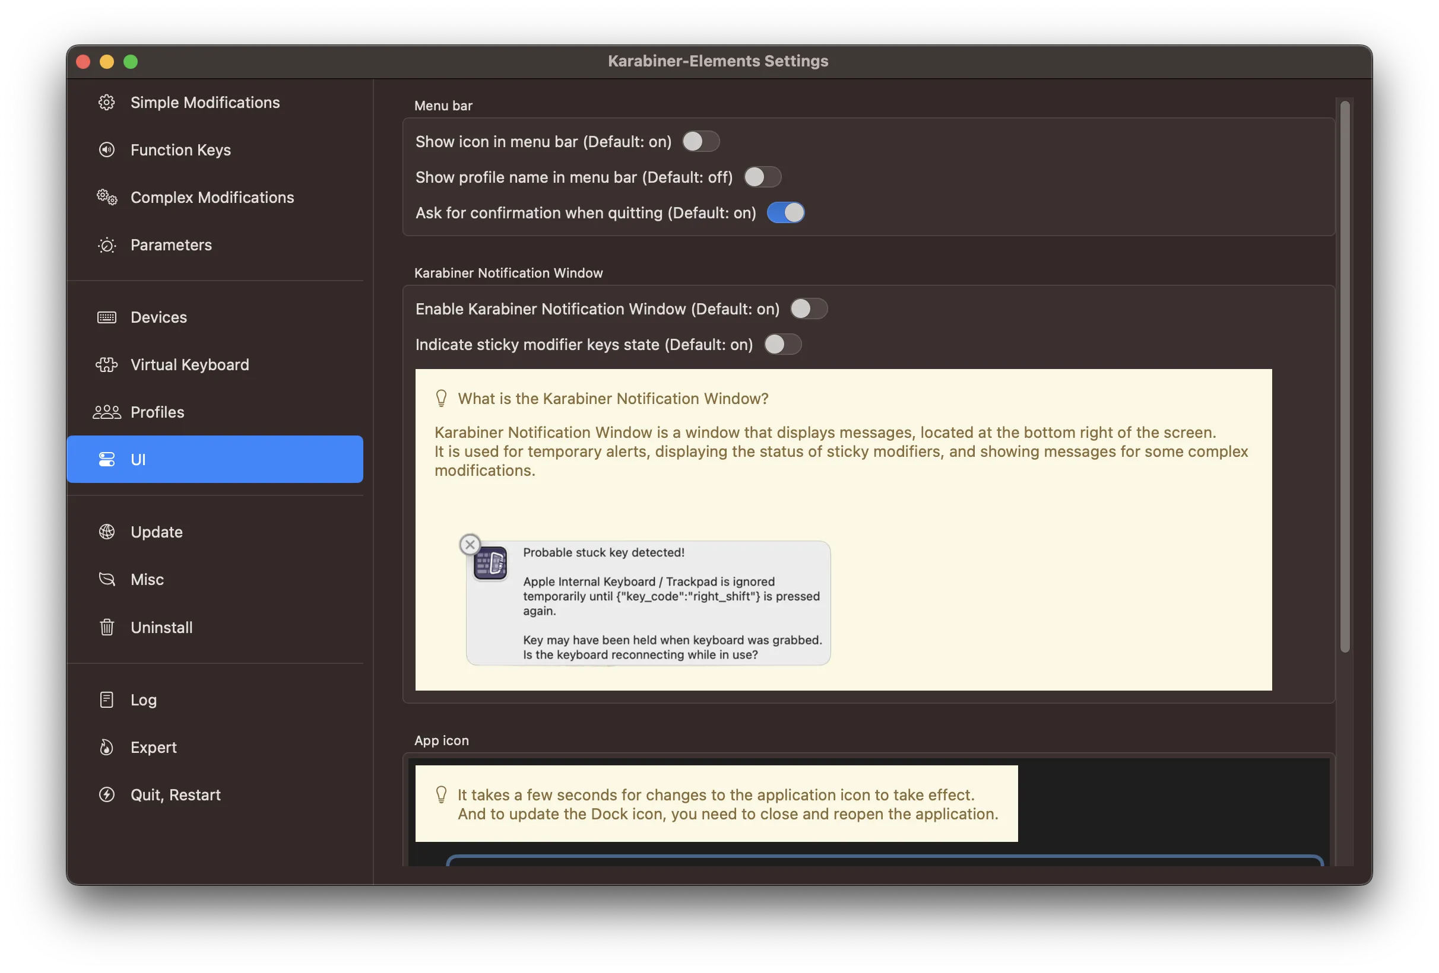Enable Karabiner Notification Window switch
This screenshot has height=973, width=1439.
point(809,309)
